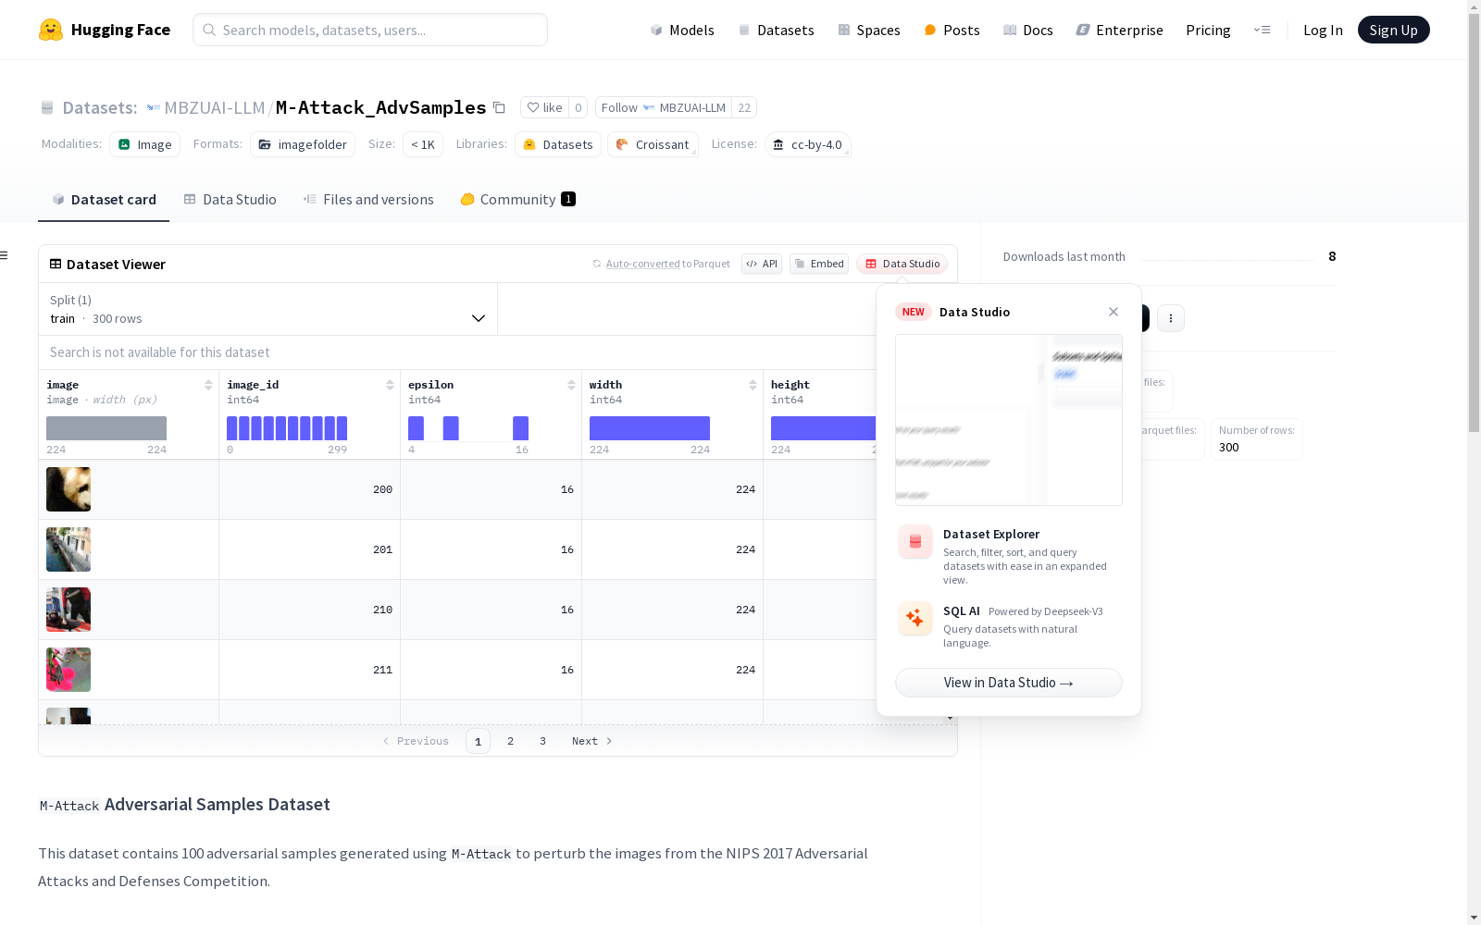The width and height of the screenshot is (1481, 925).
Task: Click Log In
Action: [x=1323, y=30]
